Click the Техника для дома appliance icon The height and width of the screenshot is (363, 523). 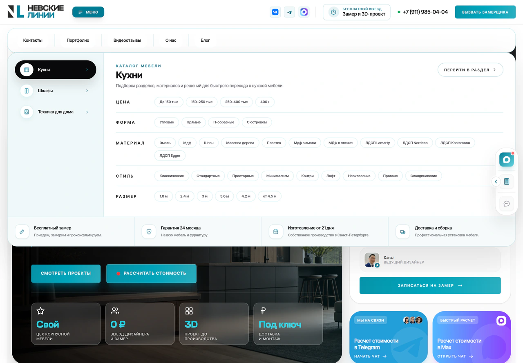(27, 112)
